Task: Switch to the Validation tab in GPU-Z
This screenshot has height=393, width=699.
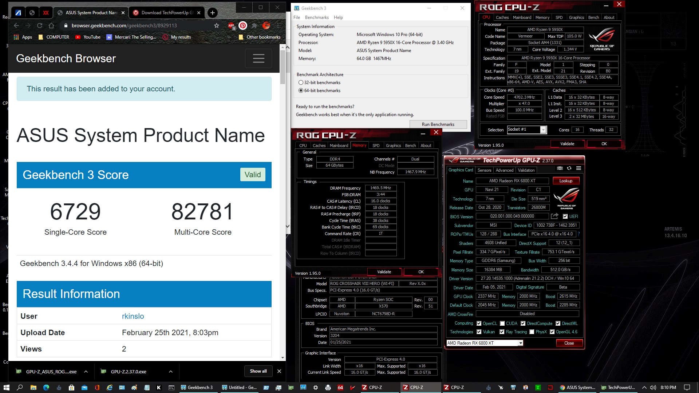Action: [x=526, y=170]
